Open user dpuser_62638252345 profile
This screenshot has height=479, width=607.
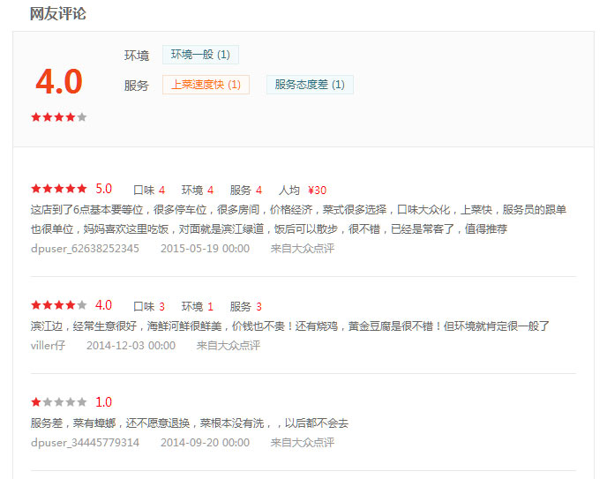(85, 249)
